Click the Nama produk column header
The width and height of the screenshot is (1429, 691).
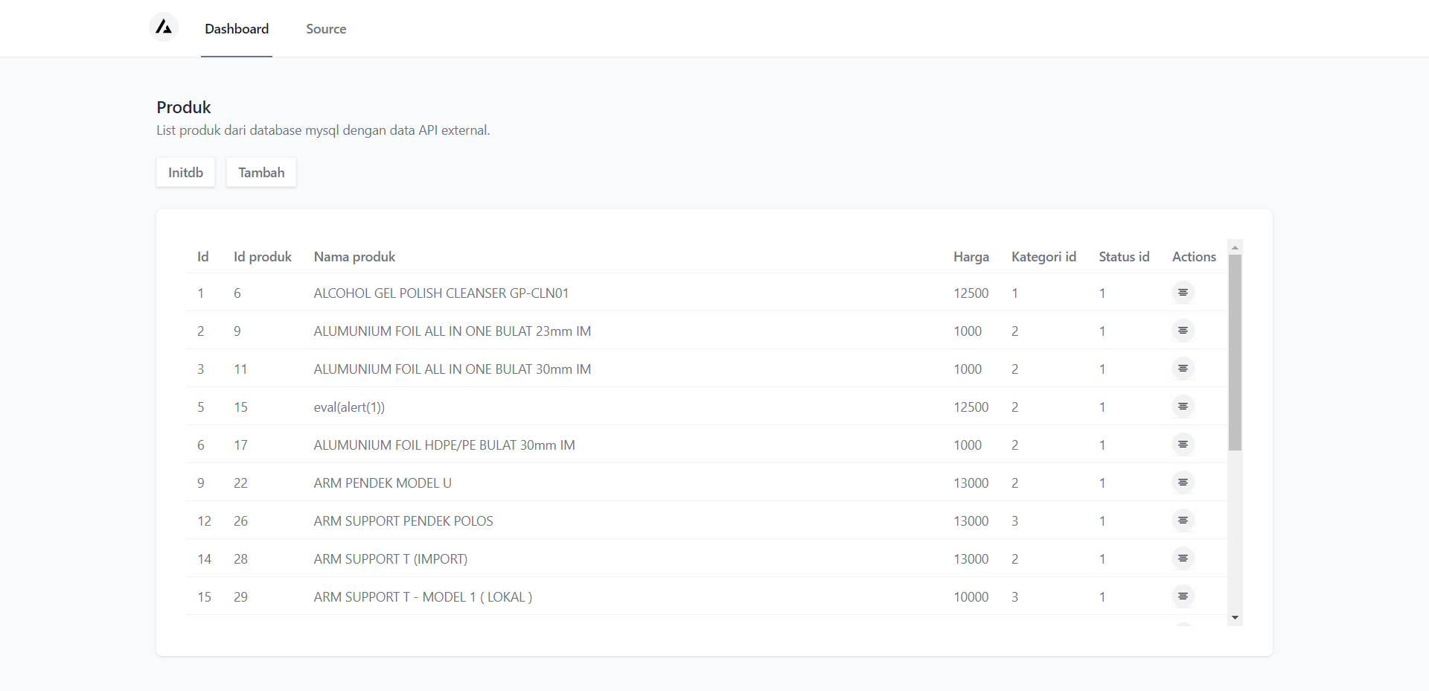point(354,256)
